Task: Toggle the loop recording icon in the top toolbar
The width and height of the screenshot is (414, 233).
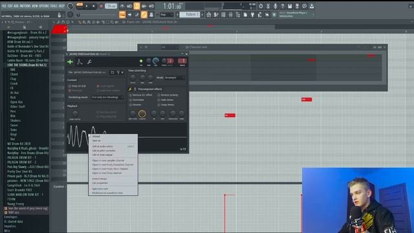Action: (151, 6)
